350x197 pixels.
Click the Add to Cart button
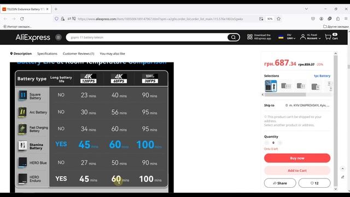pos(297,170)
